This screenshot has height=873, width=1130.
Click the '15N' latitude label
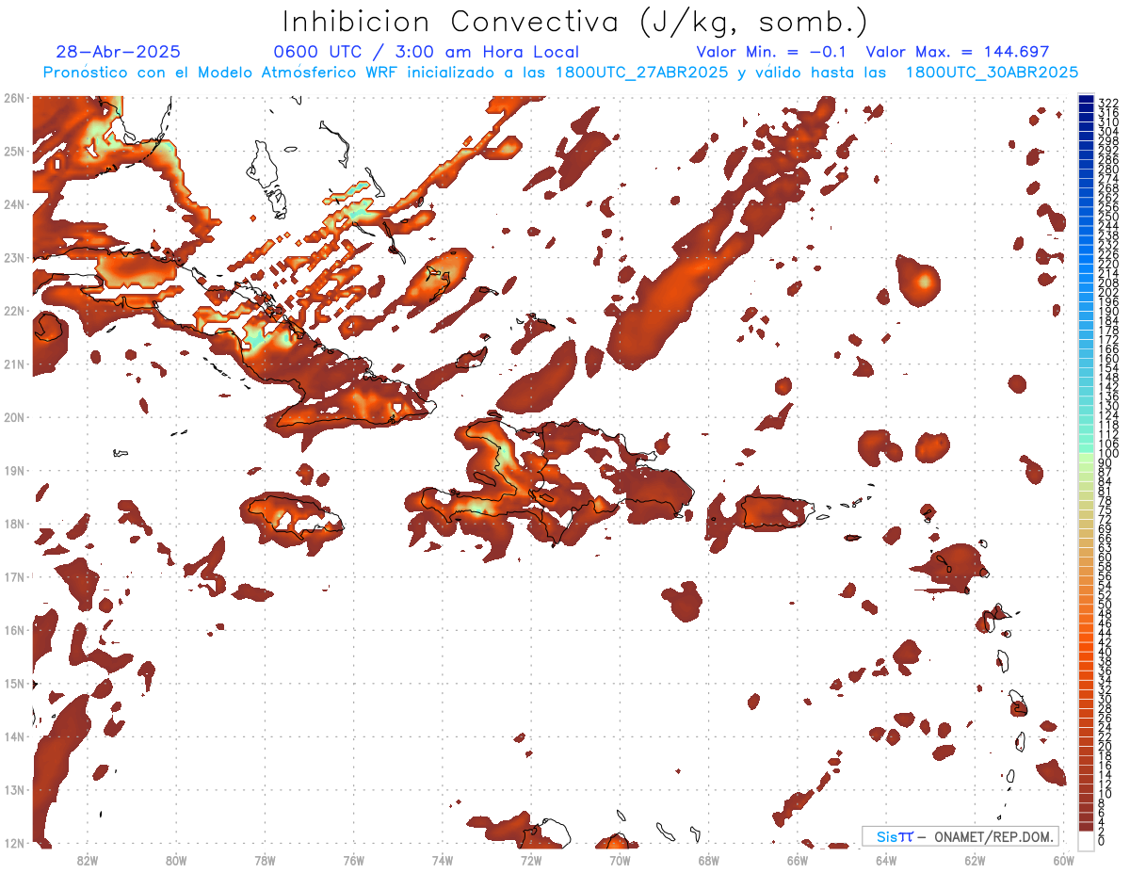coord(13,683)
